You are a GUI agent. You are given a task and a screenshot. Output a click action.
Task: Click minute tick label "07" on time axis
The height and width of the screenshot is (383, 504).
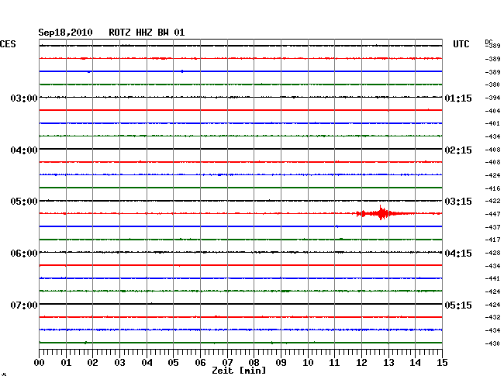point(227,363)
